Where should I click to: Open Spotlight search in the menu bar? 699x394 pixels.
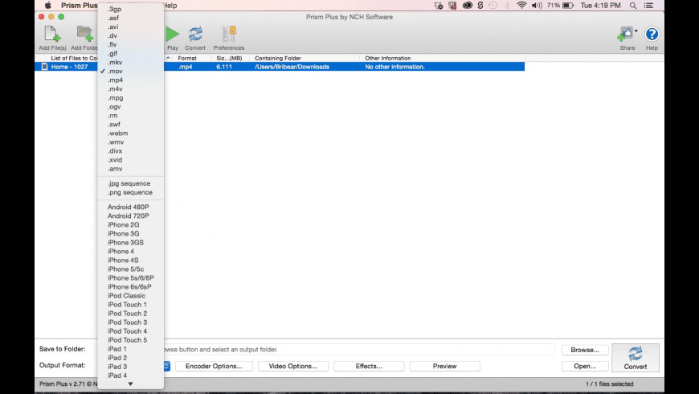[x=633, y=6]
